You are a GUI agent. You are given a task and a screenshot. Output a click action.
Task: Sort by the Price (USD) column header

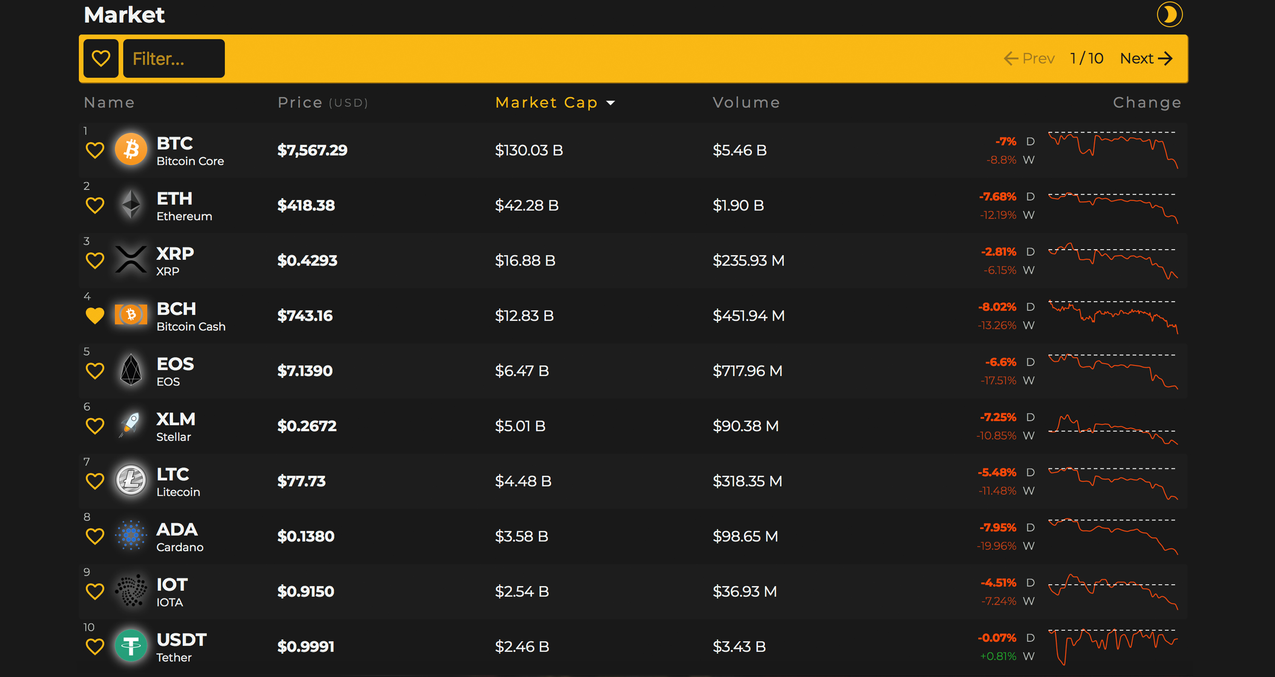pos(323,102)
